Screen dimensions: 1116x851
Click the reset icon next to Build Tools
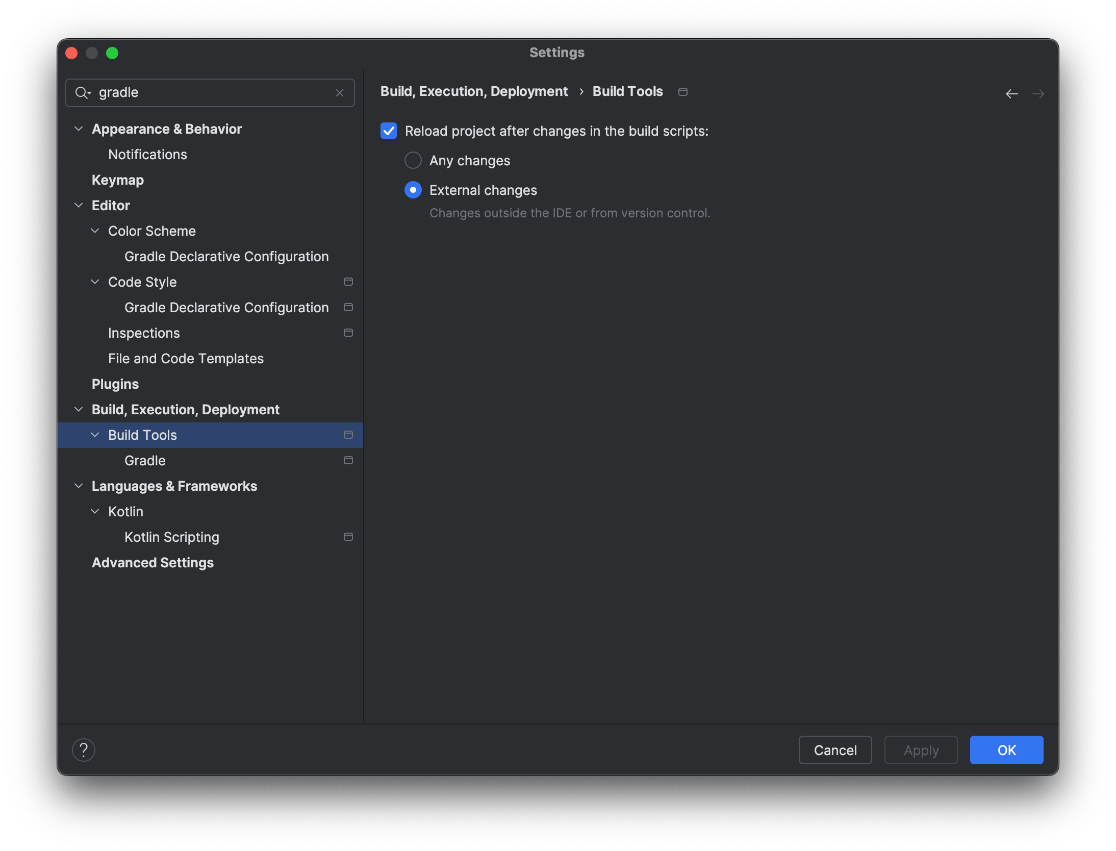point(348,435)
